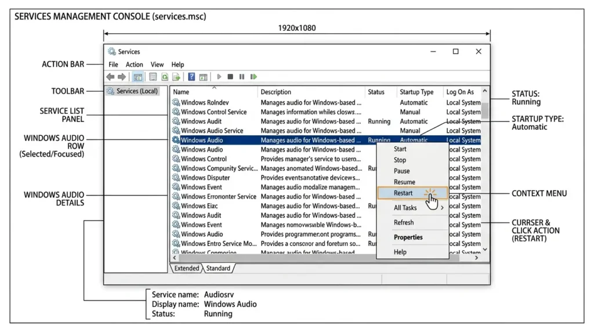Image resolution: width=594 pixels, height=332 pixels.
Task: Select Restart in the context menu
Action: click(x=412, y=193)
